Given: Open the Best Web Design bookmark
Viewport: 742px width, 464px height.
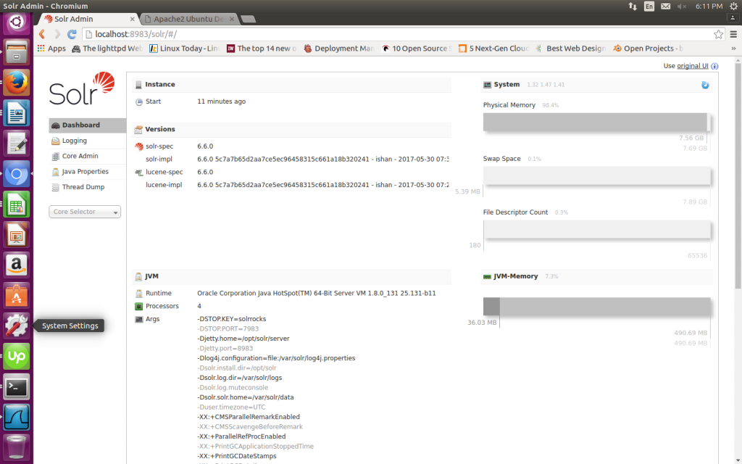Looking at the screenshot, I should click(x=571, y=49).
